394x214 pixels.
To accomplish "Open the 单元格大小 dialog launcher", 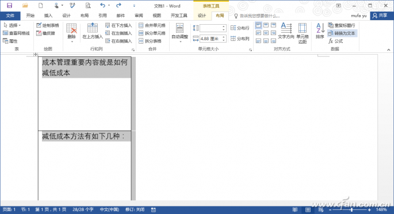I will (x=251, y=49).
